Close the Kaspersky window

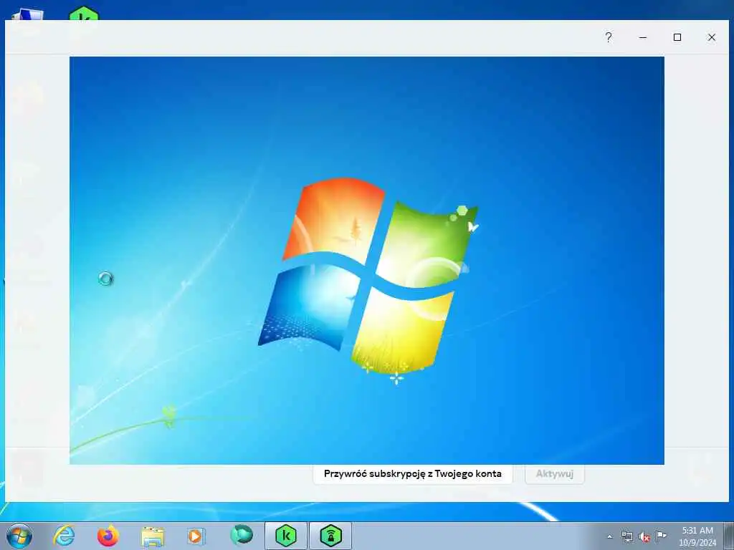click(x=712, y=37)
